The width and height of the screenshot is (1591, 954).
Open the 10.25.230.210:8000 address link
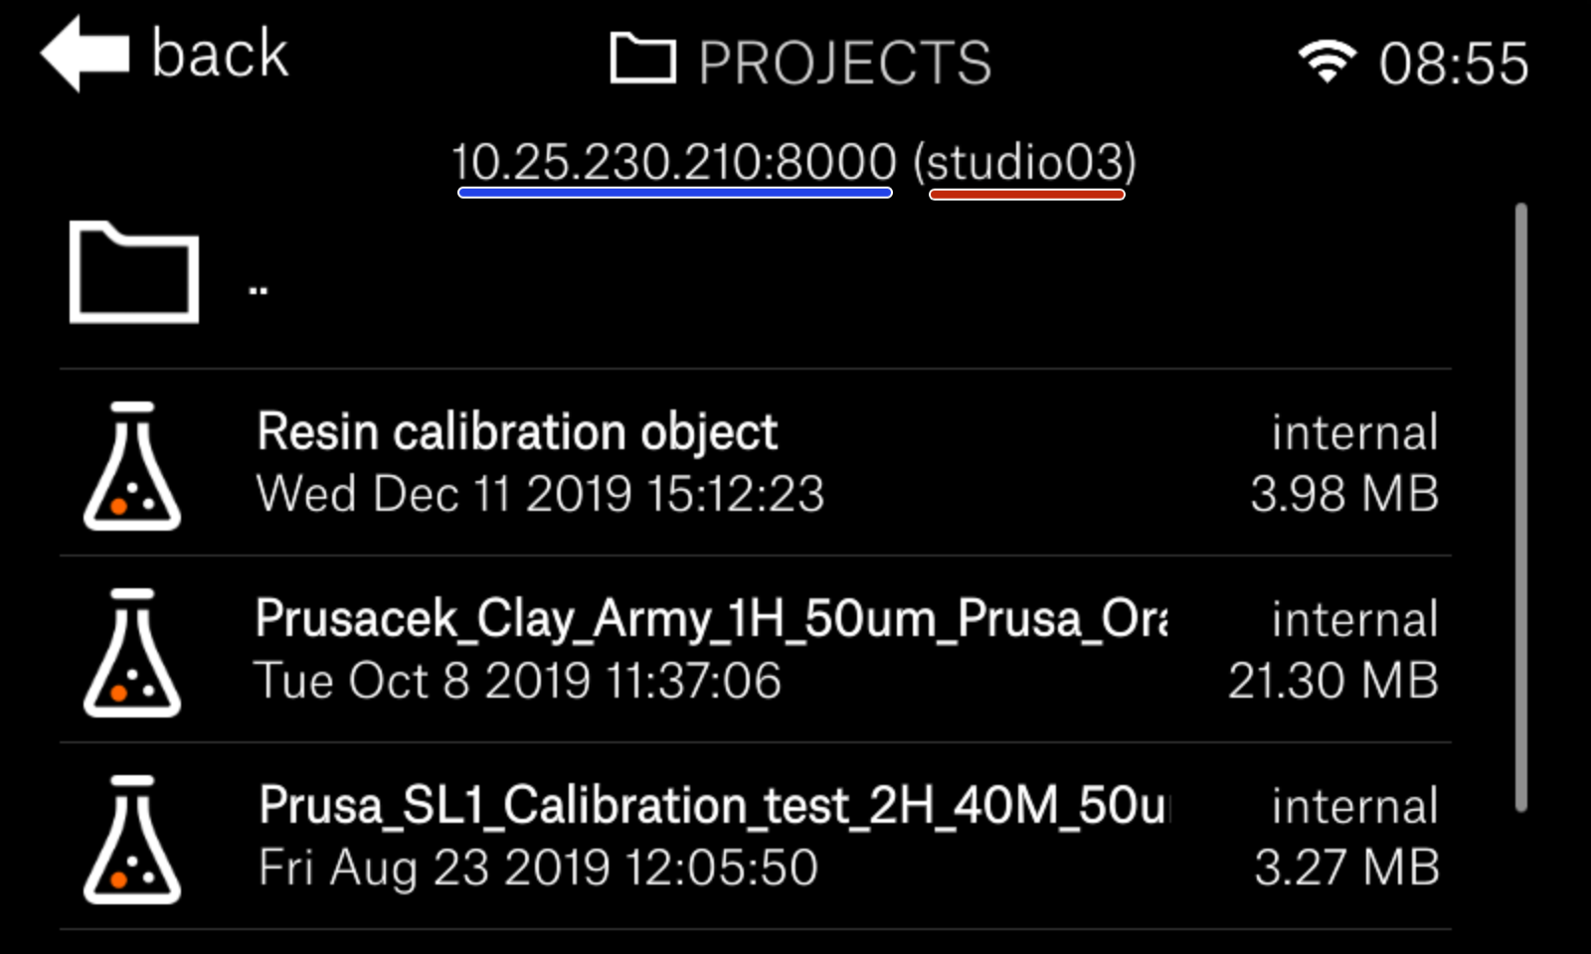674,162
